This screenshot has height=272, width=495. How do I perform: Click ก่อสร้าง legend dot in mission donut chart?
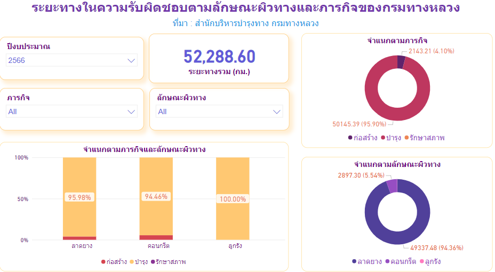point(350,138)
